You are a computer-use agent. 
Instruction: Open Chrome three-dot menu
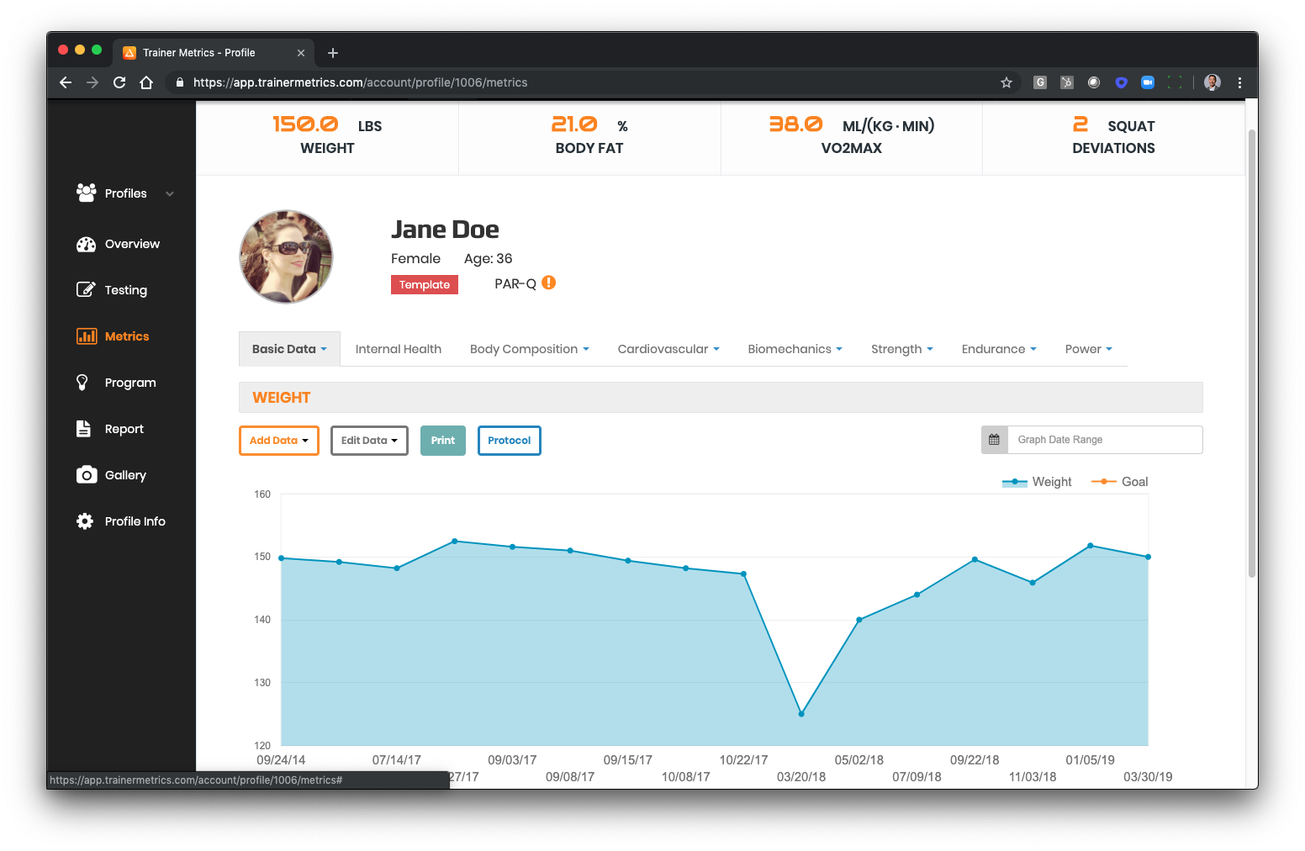coord(1239,82)
